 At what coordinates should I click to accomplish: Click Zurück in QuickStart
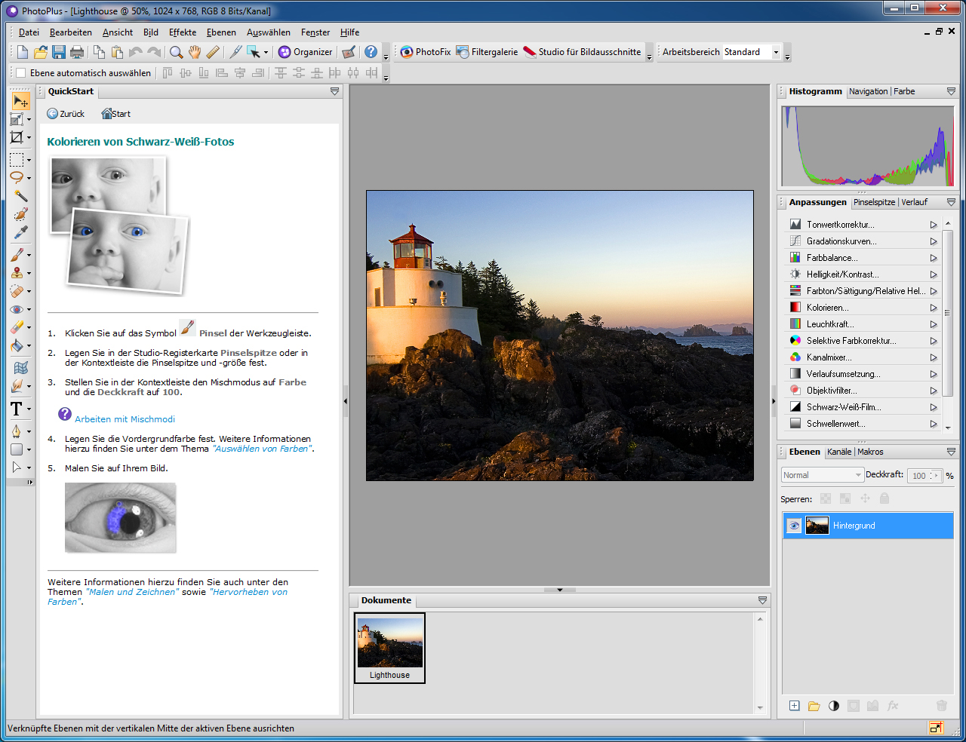pyautogui.click(x=66, y=114)
